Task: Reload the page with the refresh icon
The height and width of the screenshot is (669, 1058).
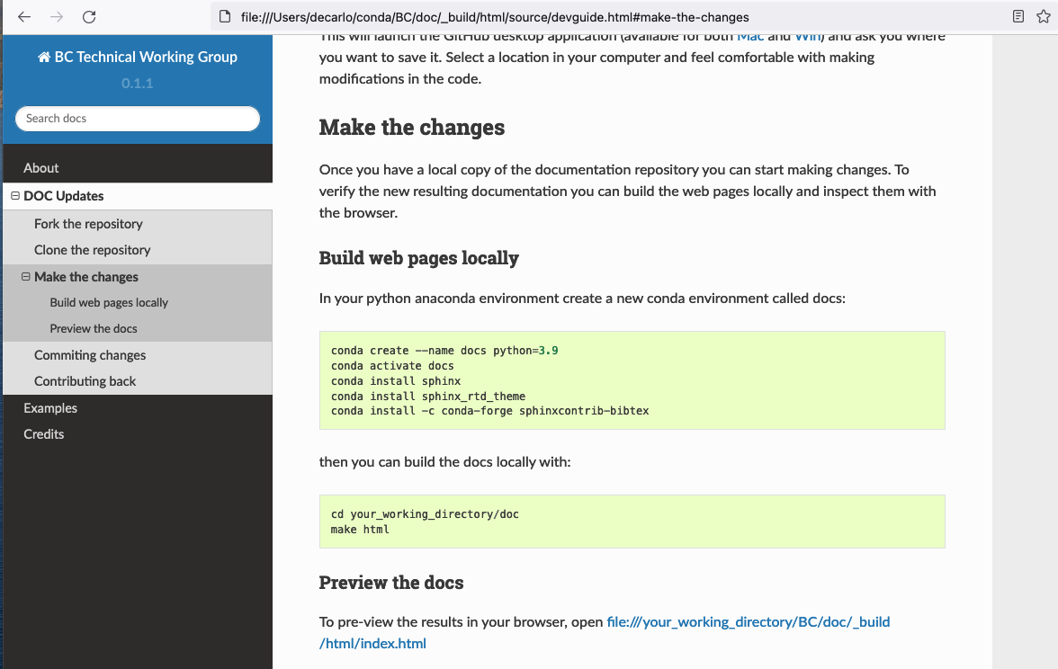Action: click(x=89, y=17)
